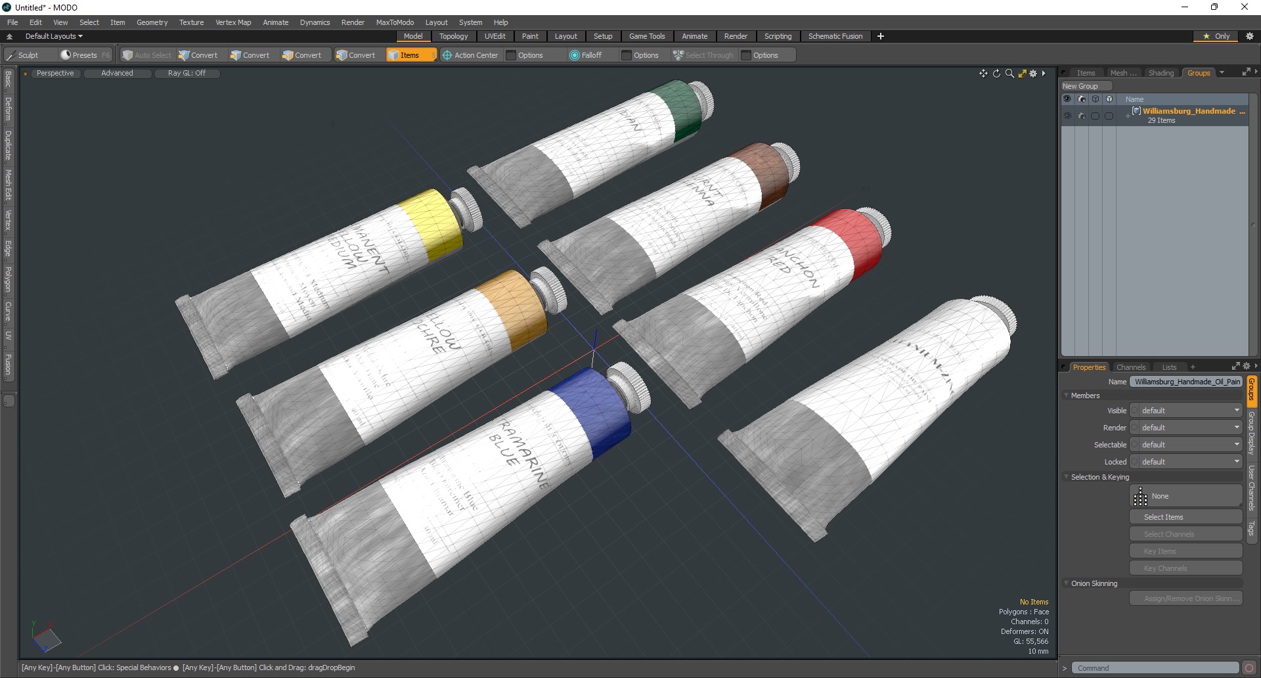The height and width of the screenshot is (678, 1261).
Task: Toggle Options checkbox next to Action Center
Action: (511, 55)
